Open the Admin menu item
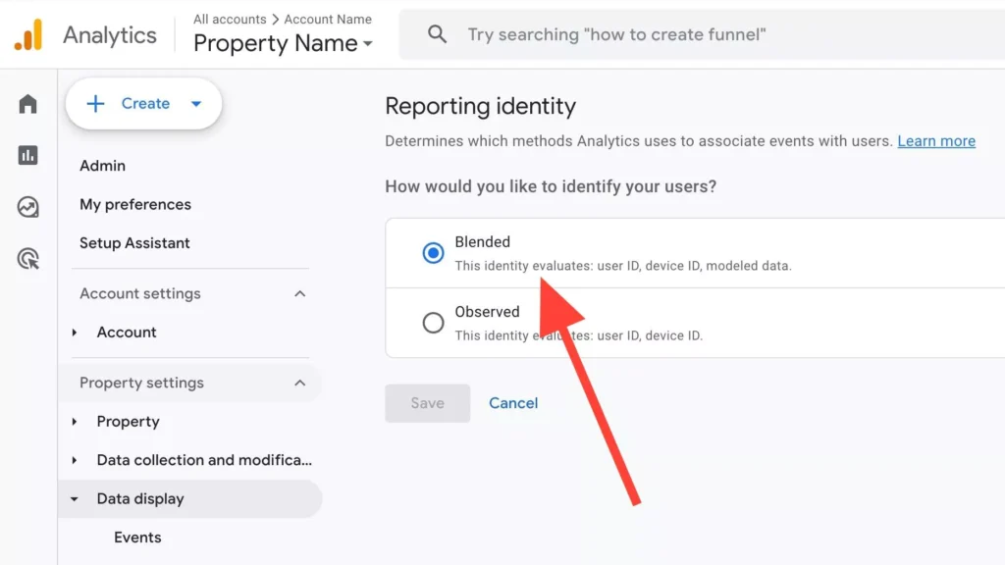The image size is (1005, 565). (x=102, y=166)
